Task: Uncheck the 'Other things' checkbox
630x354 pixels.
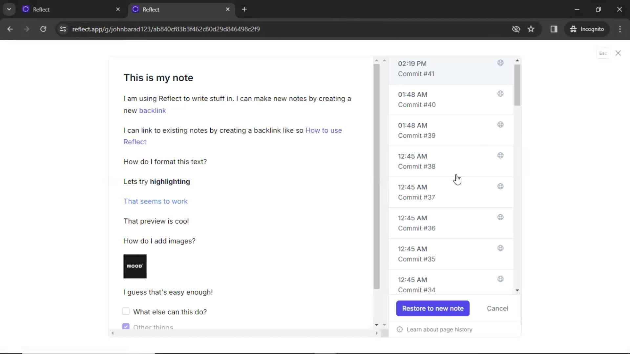Action: [x=126, y=326]
